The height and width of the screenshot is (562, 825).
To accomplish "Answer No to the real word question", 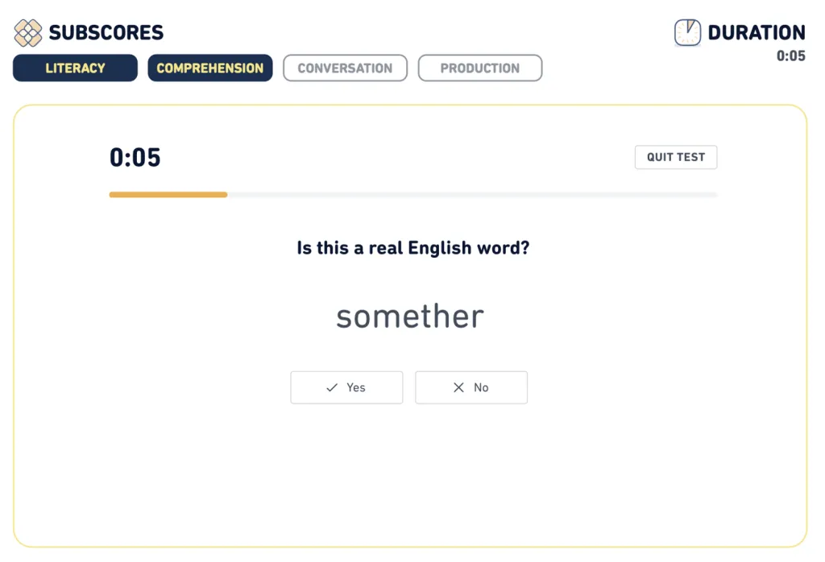I will [x=471, y=387].
